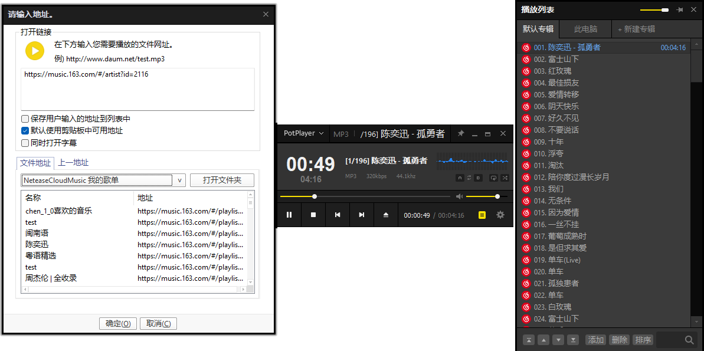704x351 pixels.
Task: Select the 闽南语 playlist row
Action: (x=135, y=234)
